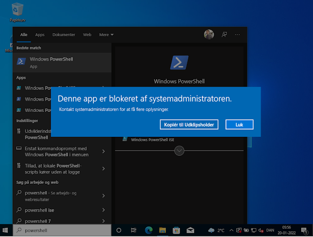Close the blocked app dialog with Luk
313x237 pixels.
coord(239,125)
